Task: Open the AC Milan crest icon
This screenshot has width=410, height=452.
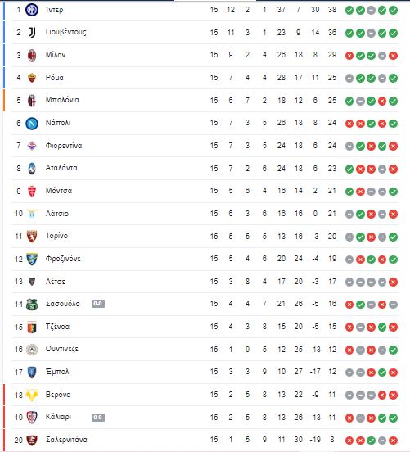Action: click(x=32, y=56)
